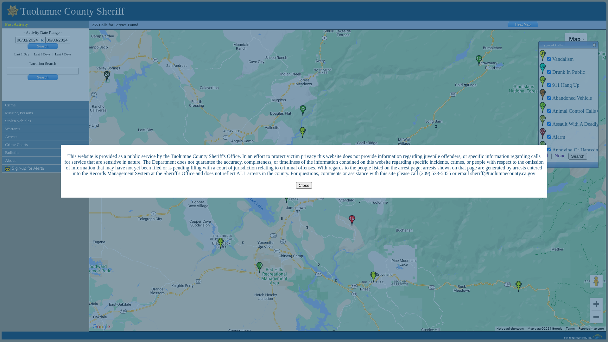Zoom in on the map

pos(596,304)
